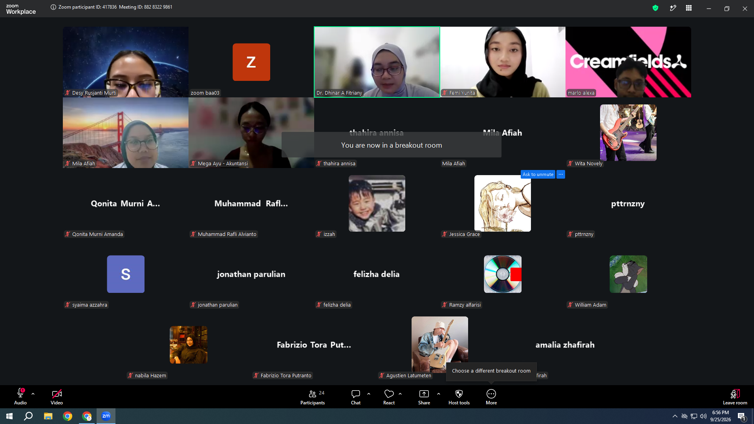Expand the React options arrow
The width and height of the screenshot is (754, 424).
click(x=400, y=393)
